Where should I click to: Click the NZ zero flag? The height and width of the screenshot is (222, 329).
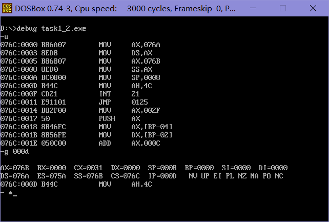click(242, 176)
